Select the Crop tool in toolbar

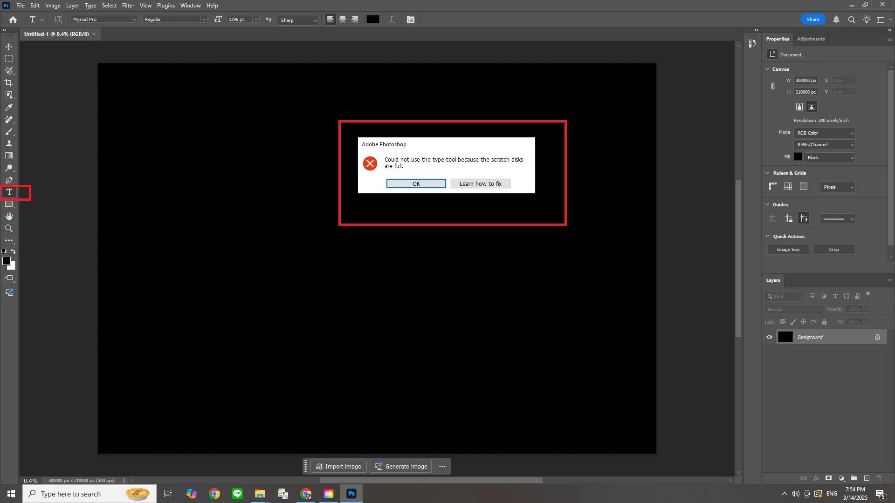tap(9, 83)
